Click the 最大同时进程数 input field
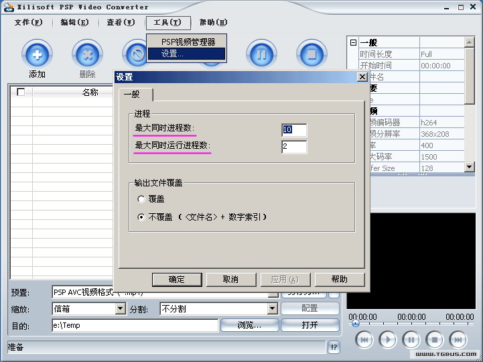 [x=294, y=130]
